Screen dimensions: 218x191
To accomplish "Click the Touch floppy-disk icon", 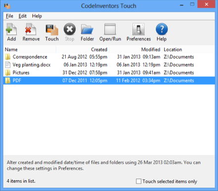I will coord(52,30).
